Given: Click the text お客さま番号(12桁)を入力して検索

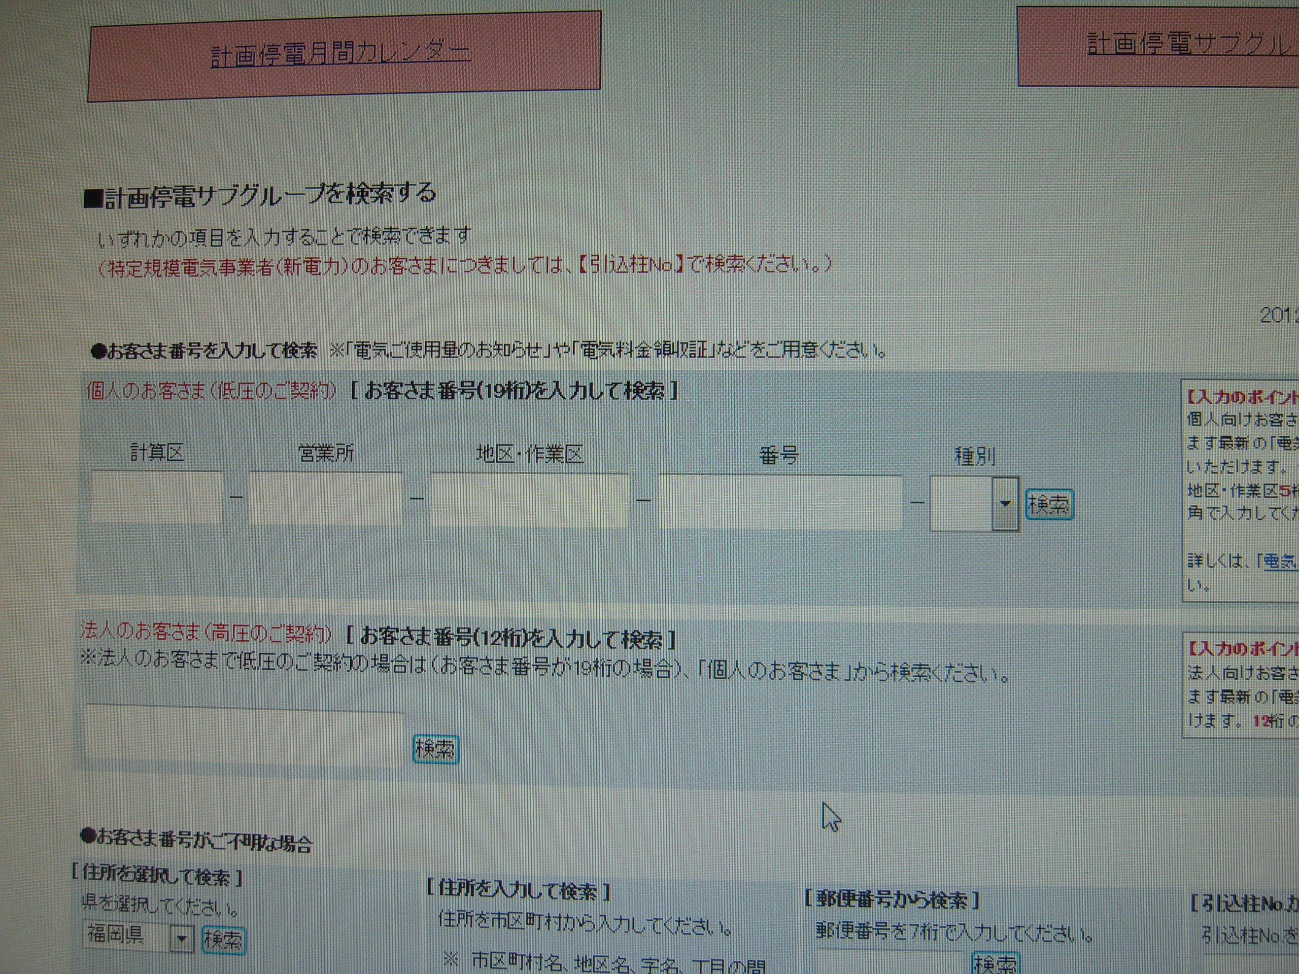Looking at the screenshot, I should [510, 638].
